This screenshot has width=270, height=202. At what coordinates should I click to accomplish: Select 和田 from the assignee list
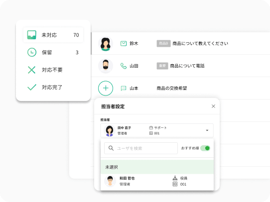(x=157, y=182)
